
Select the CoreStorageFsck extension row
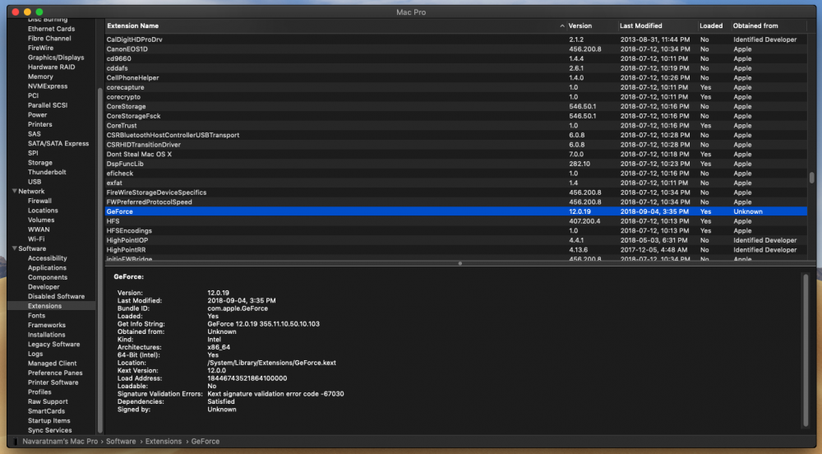(455, 116)
